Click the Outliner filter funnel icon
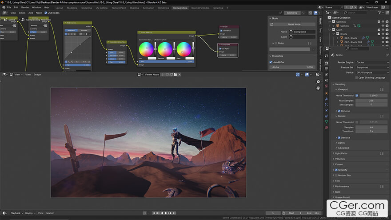Viewport: 391px width, 220px height. 380,12
